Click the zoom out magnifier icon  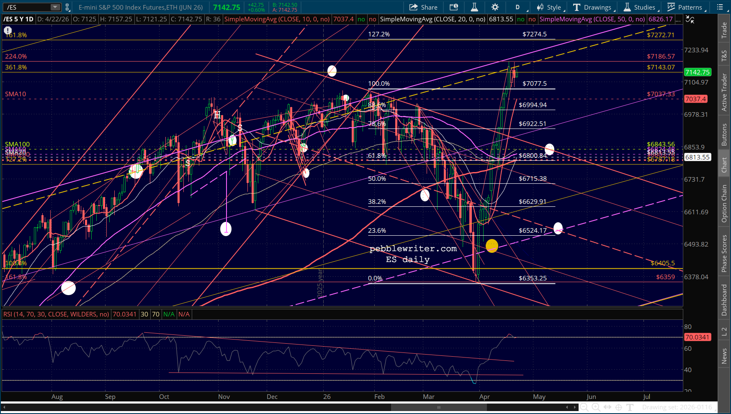[x=584, y=407]
